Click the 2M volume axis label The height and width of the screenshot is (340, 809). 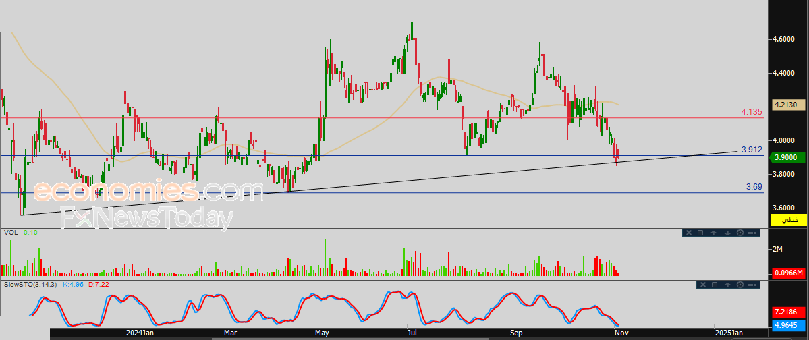777,249
